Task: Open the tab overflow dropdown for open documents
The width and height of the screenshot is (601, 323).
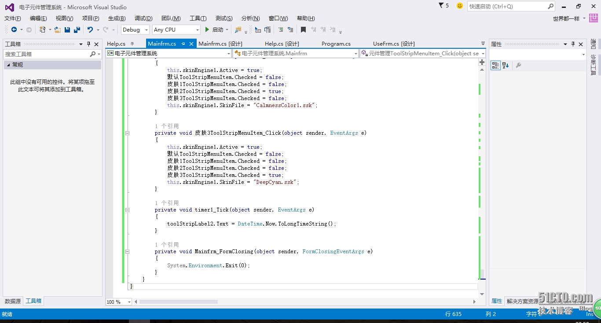Action: click(484, 44)
